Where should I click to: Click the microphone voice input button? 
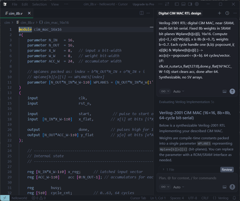point(232,187)
